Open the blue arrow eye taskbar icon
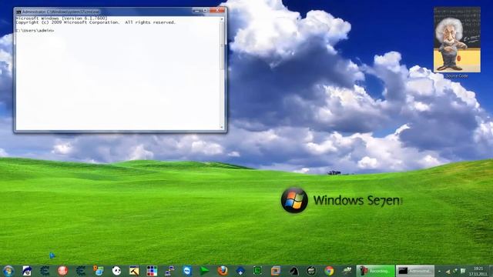493x277 pixels. [x=27, y=271]
